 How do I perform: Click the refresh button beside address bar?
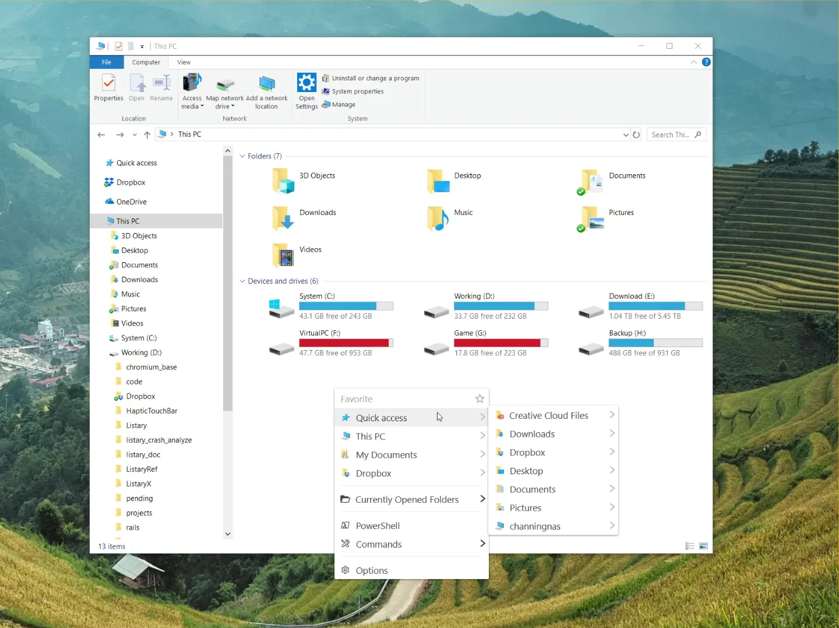point(636,135)
